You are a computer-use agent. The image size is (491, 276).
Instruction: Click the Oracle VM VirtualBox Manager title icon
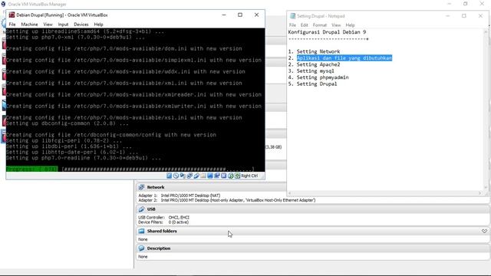3,4
